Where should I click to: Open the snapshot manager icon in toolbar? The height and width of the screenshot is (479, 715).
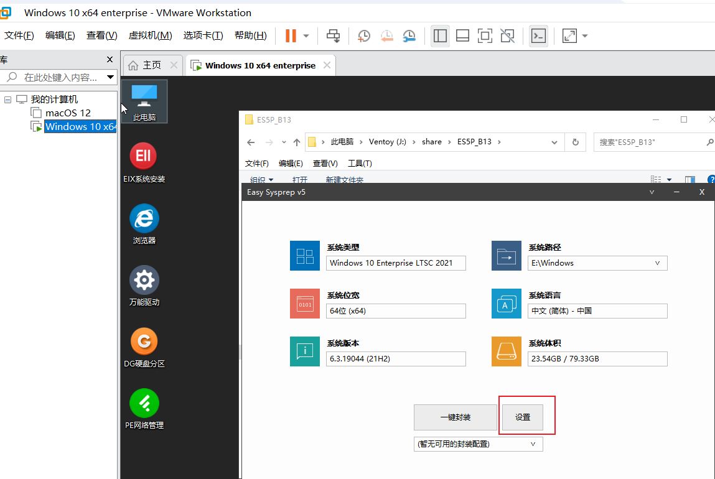409,36
